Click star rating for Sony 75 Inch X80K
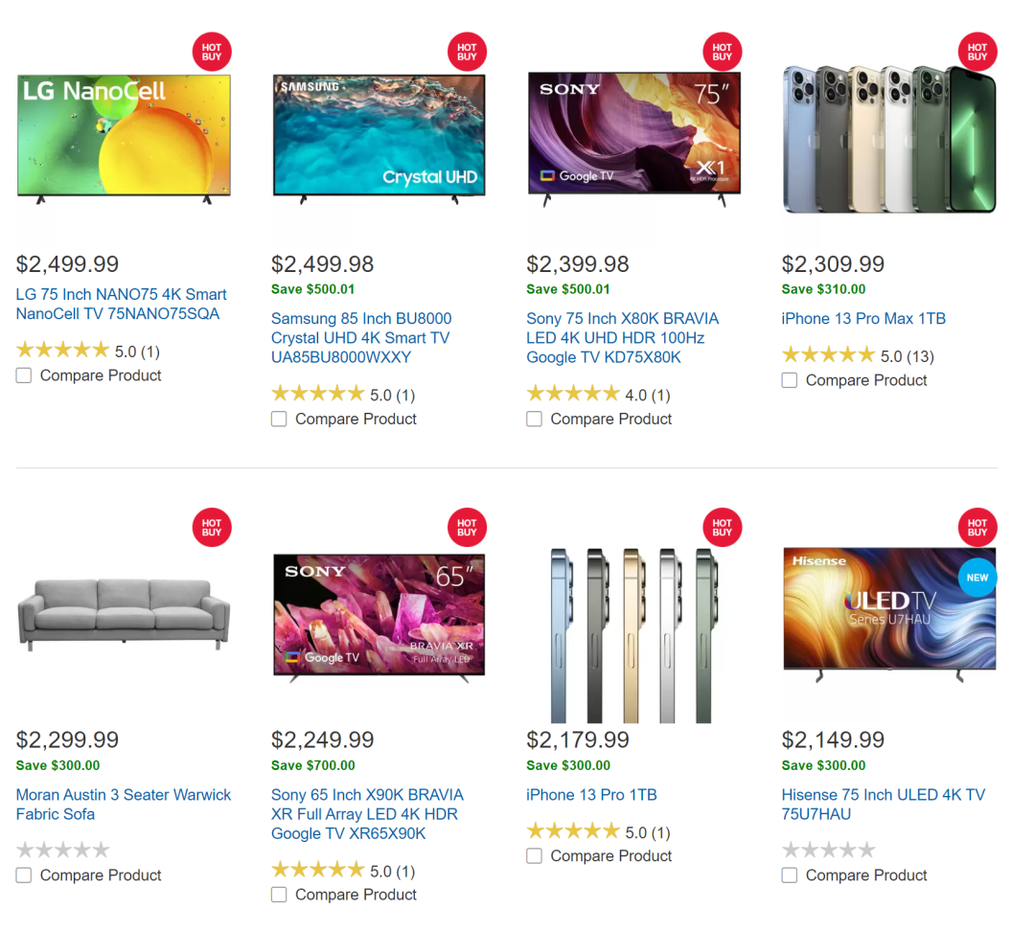The width and height of the screenshot is (1035, 932). point(573,394)
